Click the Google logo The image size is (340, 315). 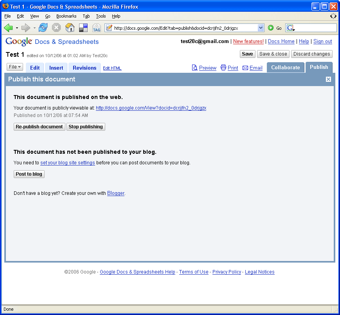[19, 41]
